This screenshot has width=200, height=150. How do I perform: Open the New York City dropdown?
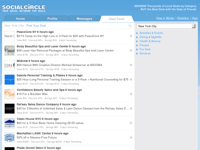166,26
